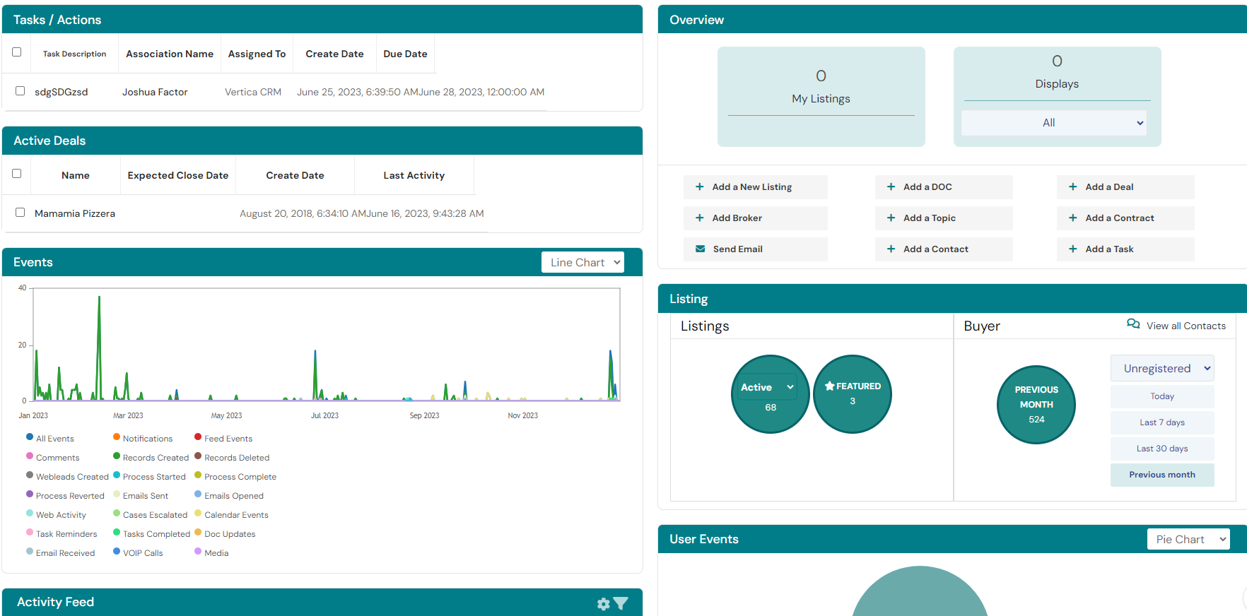
Task: Open the Displays All dropdown
Action: 1054,123
